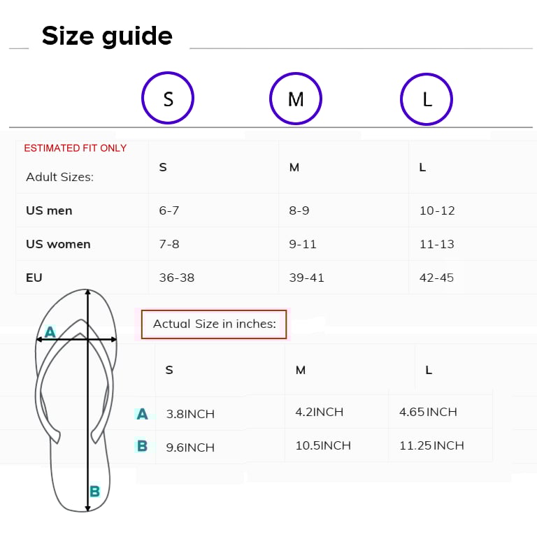Click the 'Actual Size in inches:' box
The height and width of the screenshot is (537, 537).
point(214,324)
